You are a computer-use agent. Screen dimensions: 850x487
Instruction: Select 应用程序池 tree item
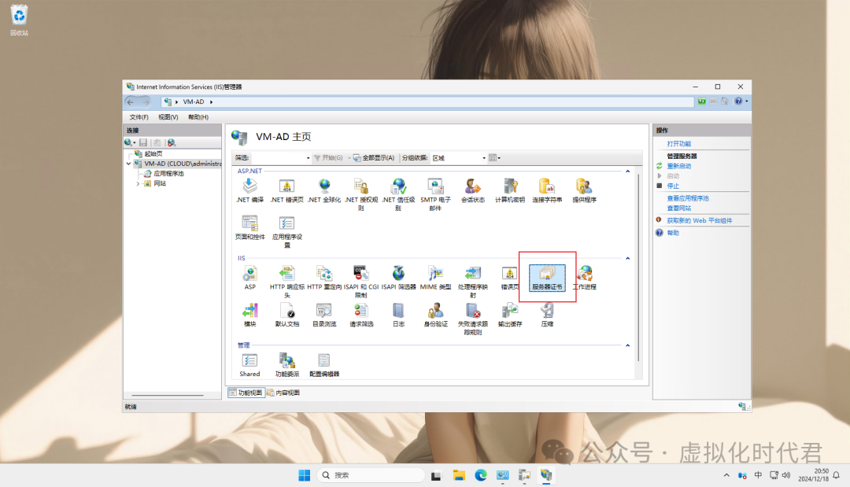pyautogui.click(x=168, y=174)
